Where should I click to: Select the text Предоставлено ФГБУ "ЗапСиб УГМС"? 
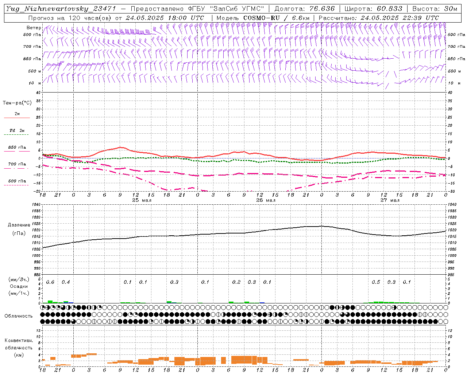[x=198, y=9]
